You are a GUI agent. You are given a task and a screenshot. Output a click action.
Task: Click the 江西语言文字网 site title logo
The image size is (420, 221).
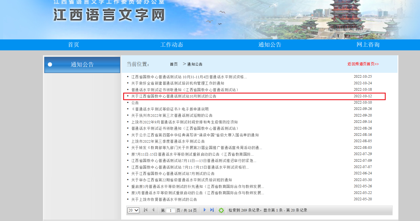click(x=109, y=14)
